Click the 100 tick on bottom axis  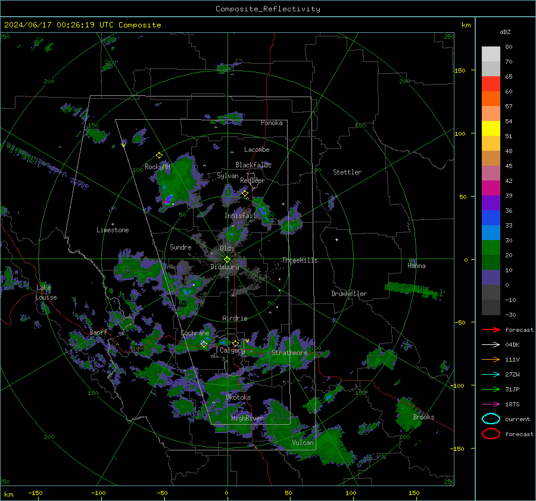(351, 493)
